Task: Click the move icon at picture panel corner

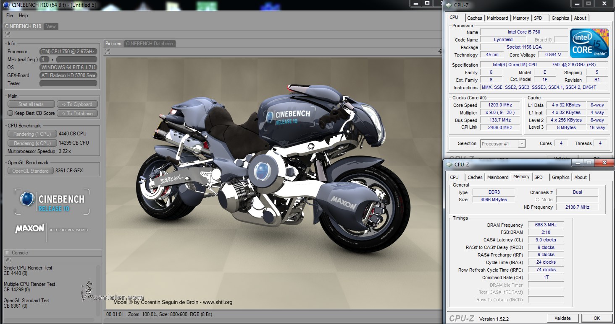Action: [x=440, y=51]
